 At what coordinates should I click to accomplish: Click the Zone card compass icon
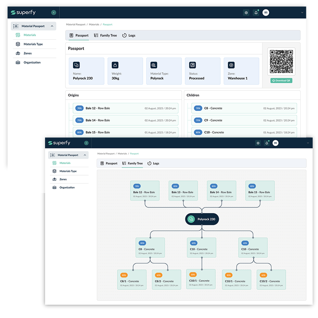tap(231, 65)
